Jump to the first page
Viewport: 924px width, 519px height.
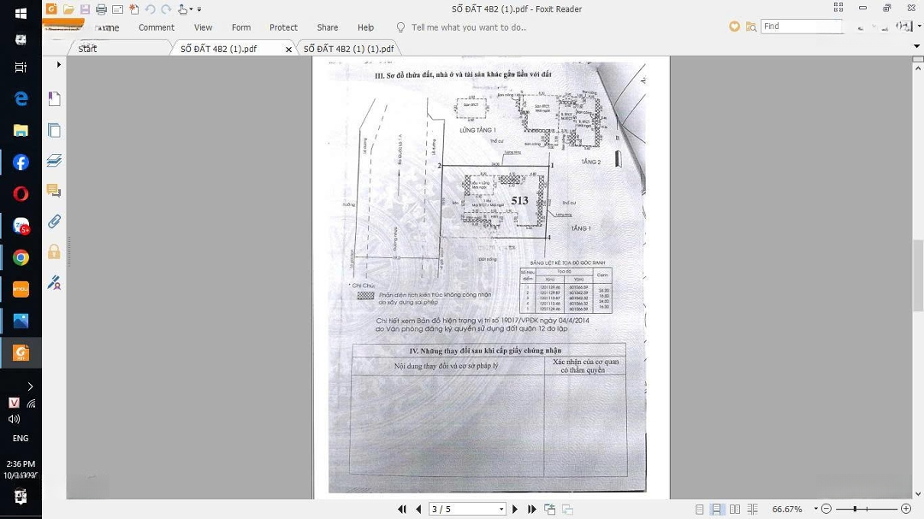tap(402, 510)
